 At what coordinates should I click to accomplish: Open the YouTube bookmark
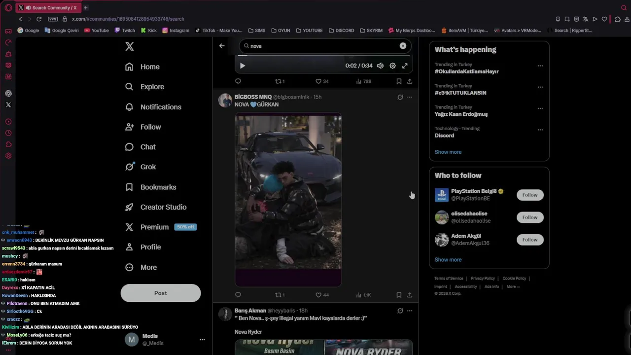tap(96, 31)
